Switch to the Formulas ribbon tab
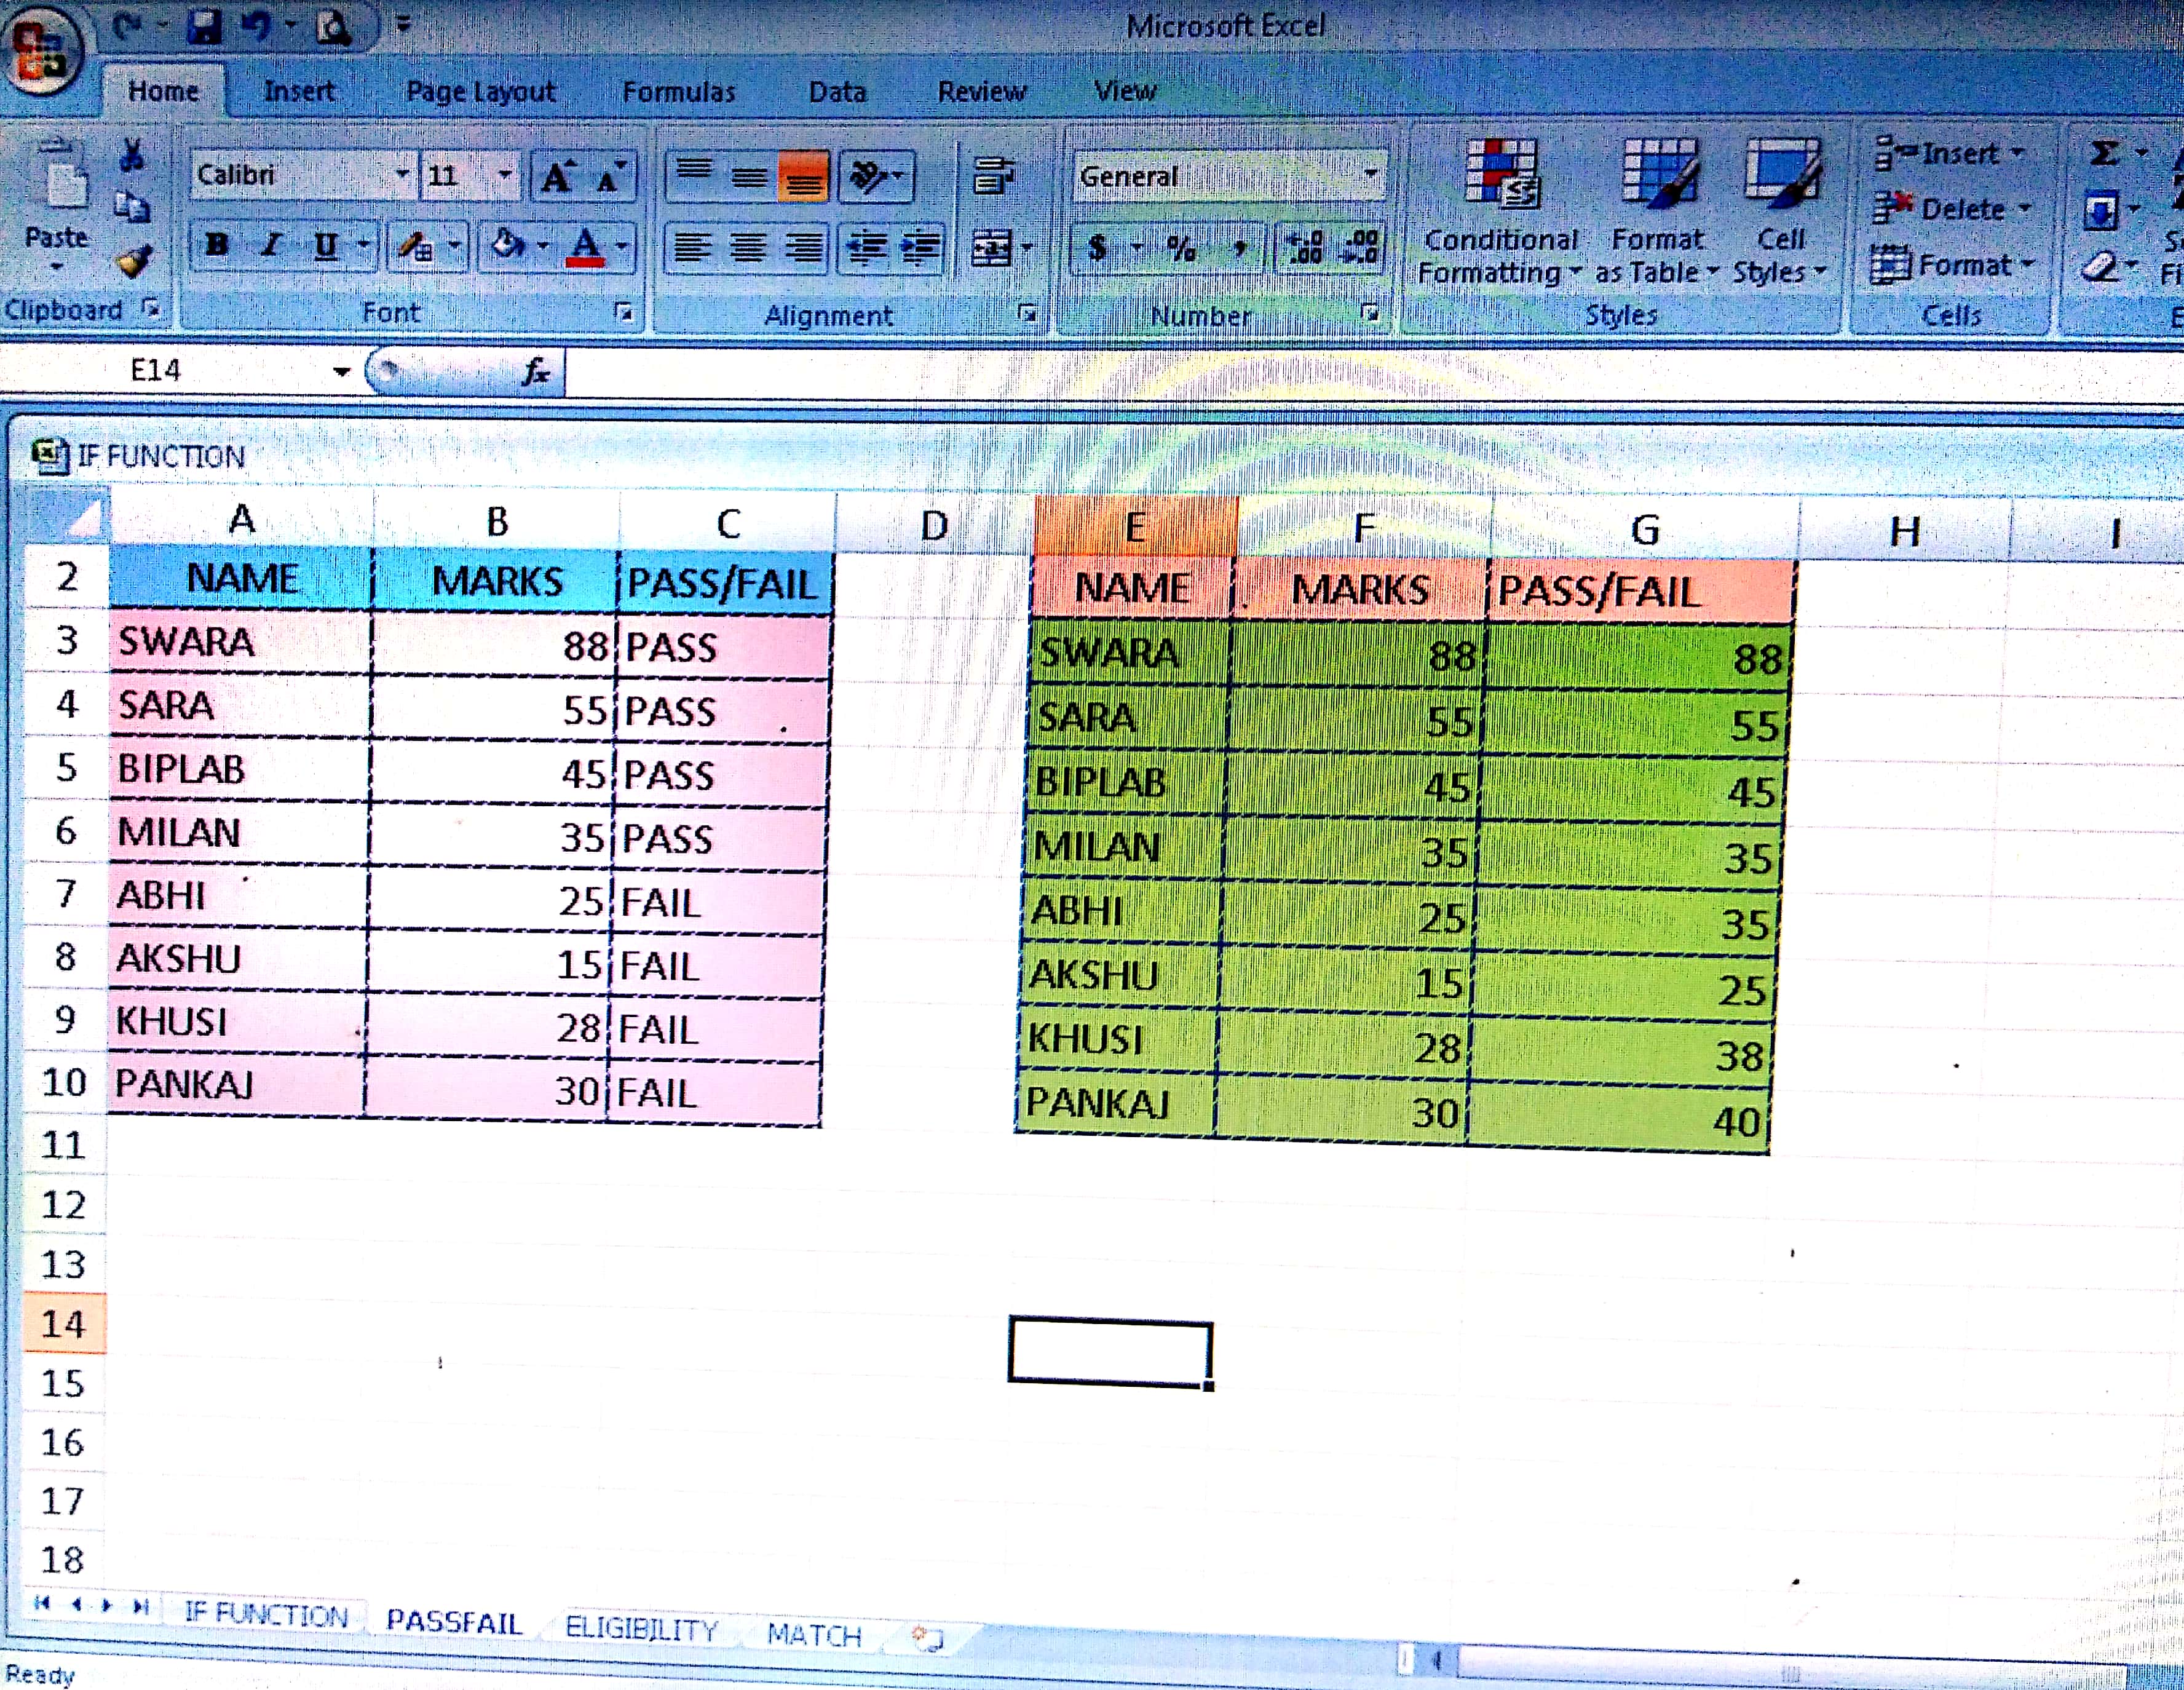Viewport: 2184px width, 1690px height. (678, 92)
